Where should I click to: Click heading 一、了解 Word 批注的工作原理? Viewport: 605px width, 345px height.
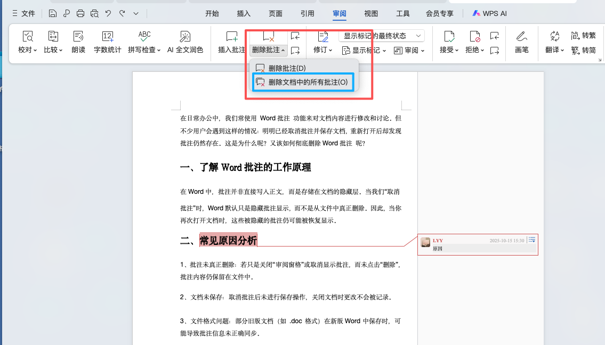245,167
